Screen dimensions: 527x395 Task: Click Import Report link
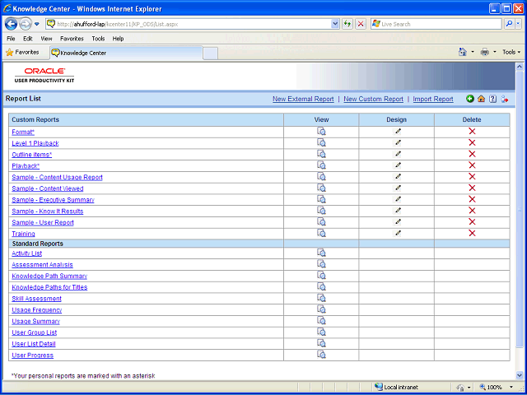[x=433, y=99]
